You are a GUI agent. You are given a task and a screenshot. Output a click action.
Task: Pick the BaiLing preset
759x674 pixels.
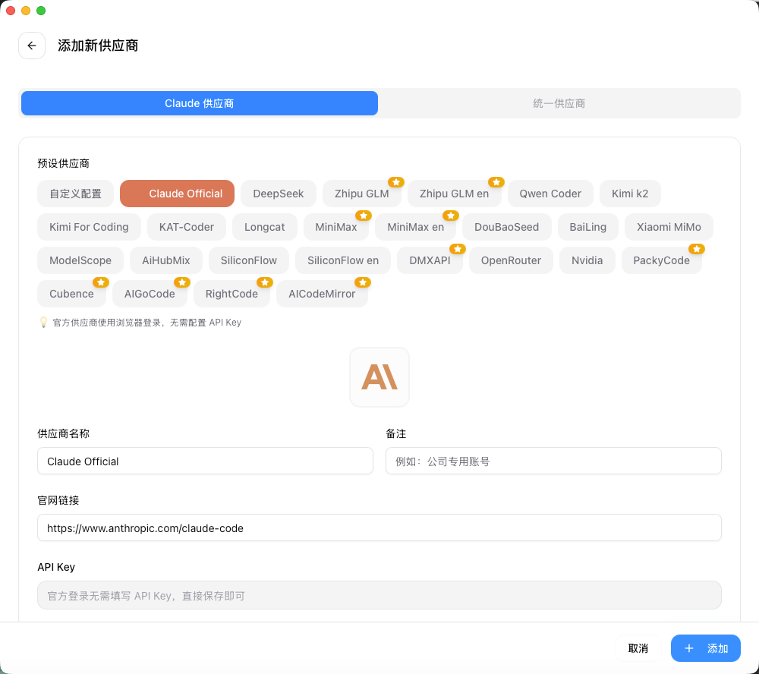[587, 227]
